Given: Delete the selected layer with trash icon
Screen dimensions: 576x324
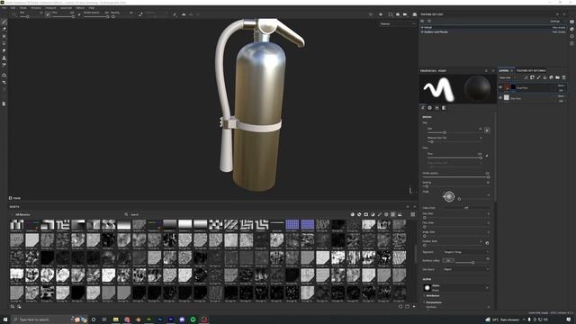Looking at the screenshot, I should click(x=564, y=77).
